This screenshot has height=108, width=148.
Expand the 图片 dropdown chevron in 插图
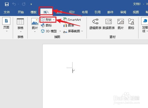[35, 31]
